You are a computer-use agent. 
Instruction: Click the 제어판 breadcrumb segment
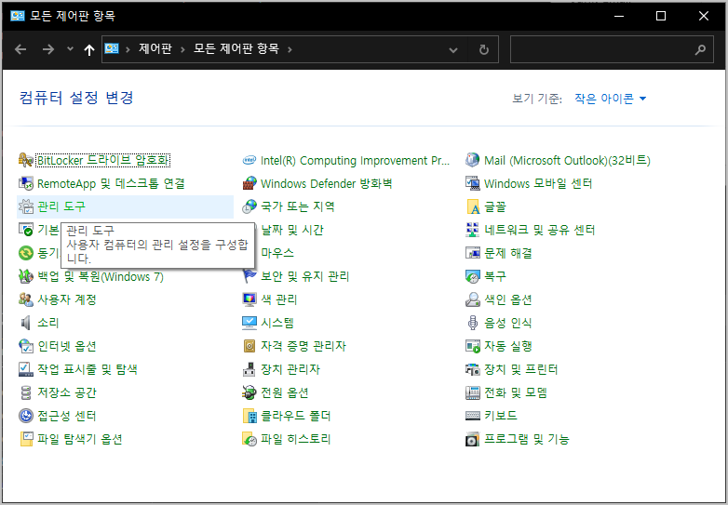click(x=155, y=48)
